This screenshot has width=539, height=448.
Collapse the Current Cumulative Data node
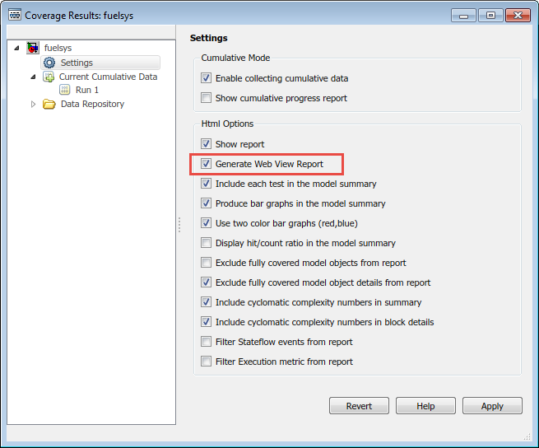34,77
